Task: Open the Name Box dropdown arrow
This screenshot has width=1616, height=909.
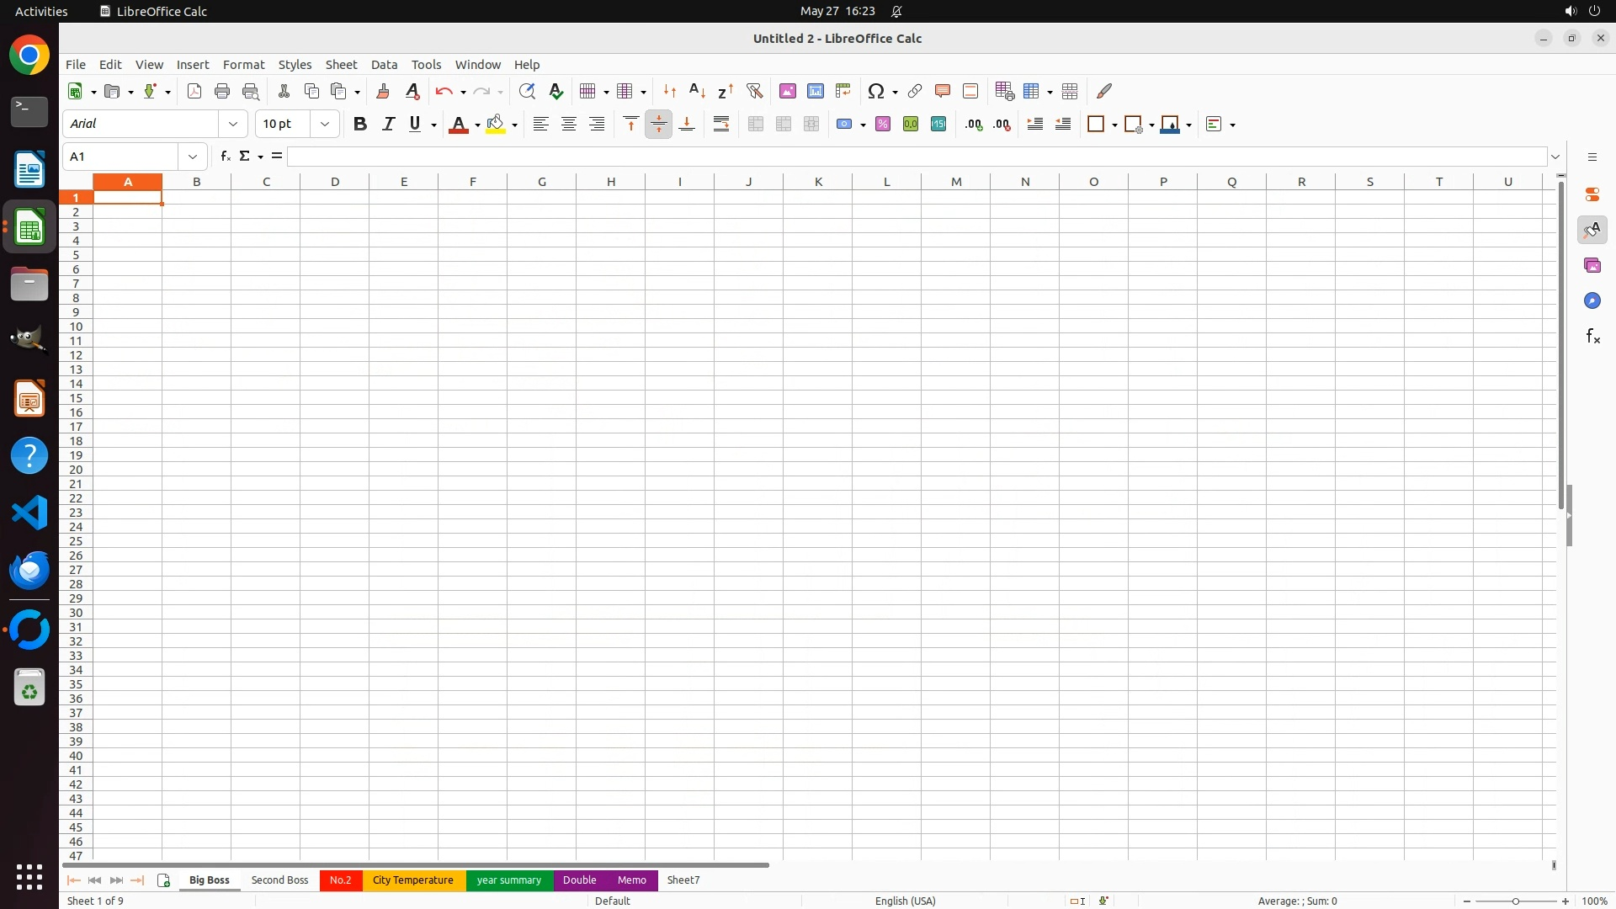Action: click(193, 157)
